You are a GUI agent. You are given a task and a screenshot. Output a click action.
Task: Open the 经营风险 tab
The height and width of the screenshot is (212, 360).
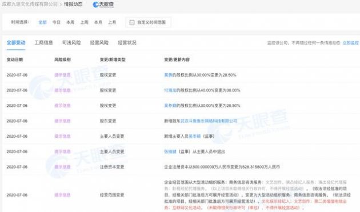coord(99,43)
